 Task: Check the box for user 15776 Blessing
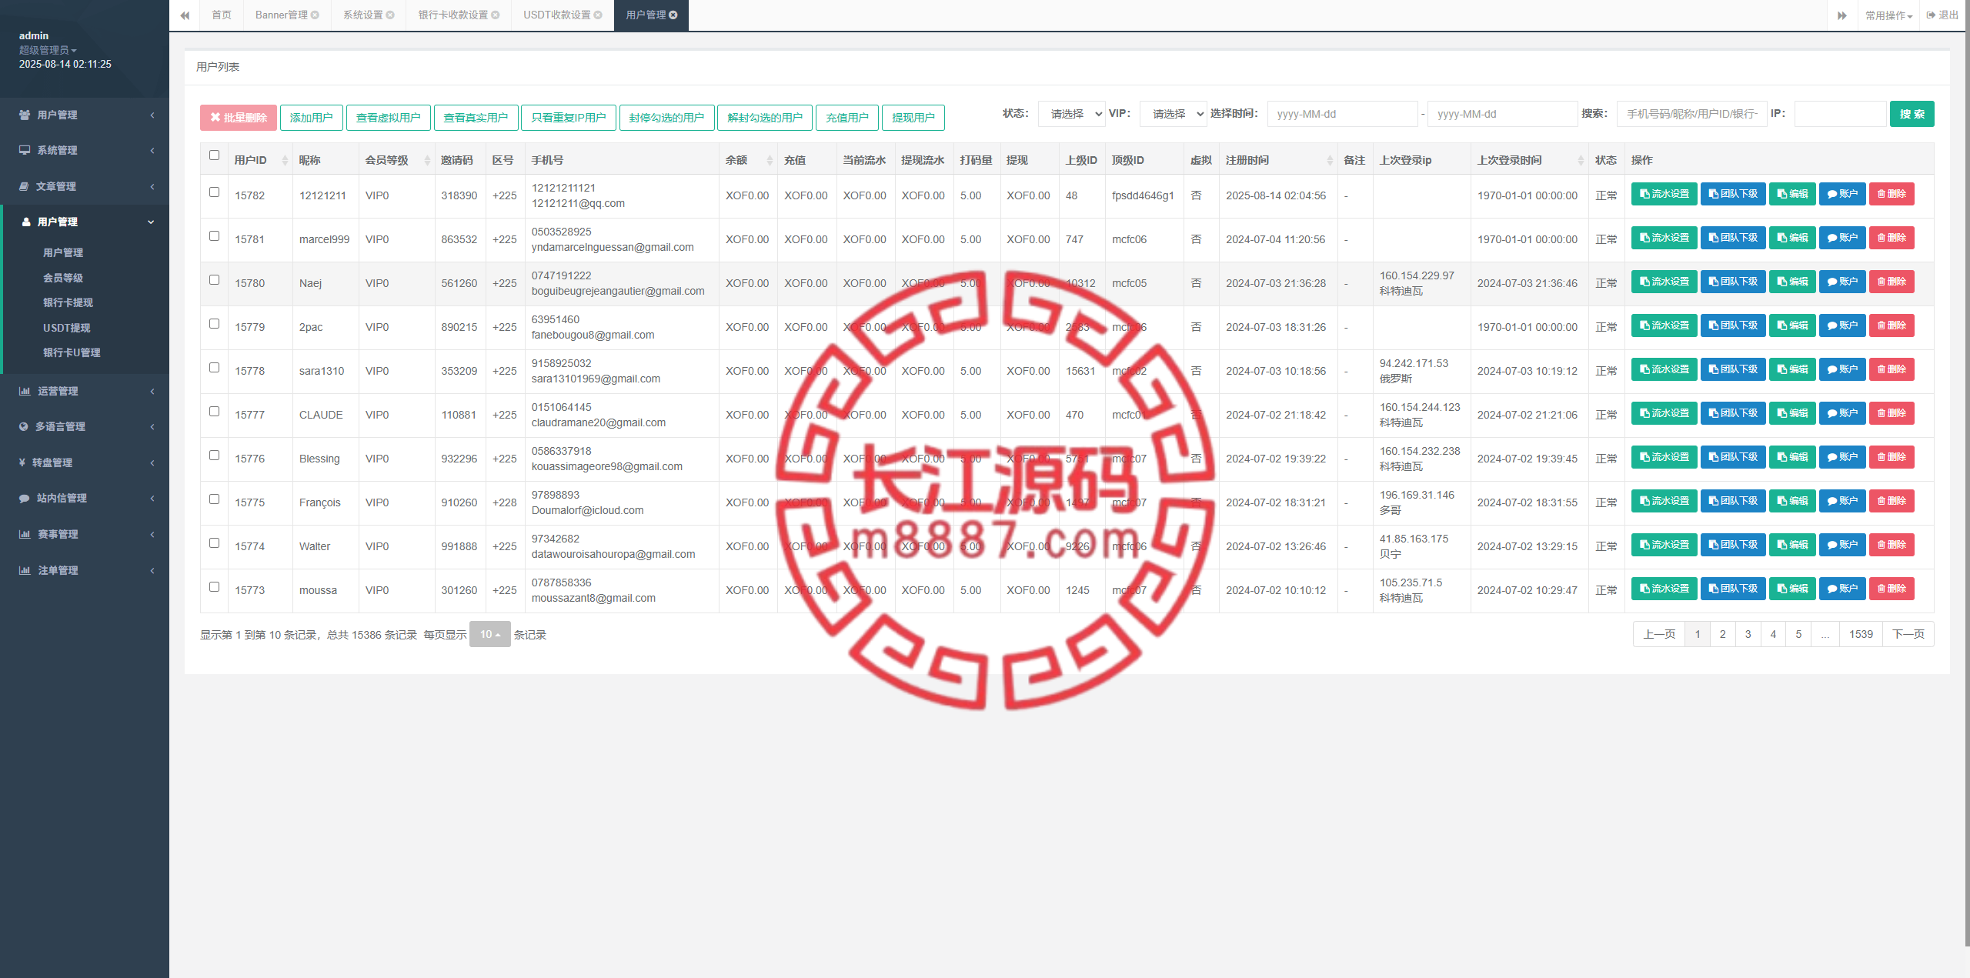click(215, 456)
